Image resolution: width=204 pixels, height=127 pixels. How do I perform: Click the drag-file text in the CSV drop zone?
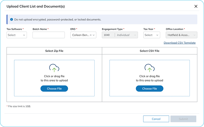(150, 78)
